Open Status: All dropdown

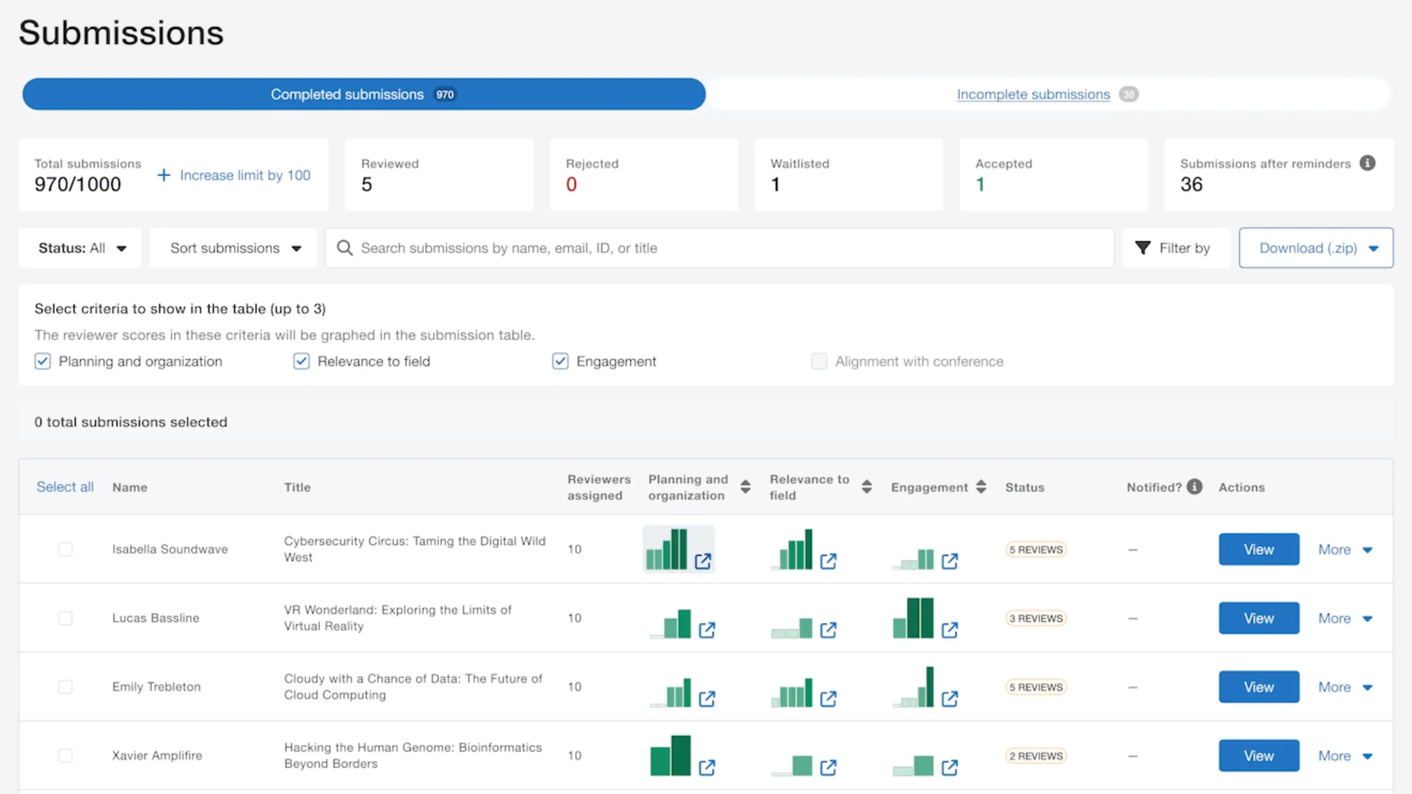[x=80, y=248]
